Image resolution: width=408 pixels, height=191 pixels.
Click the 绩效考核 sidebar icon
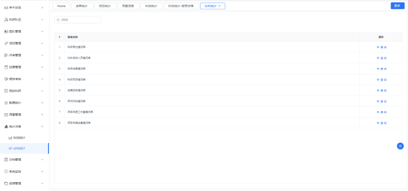(6, 79)
